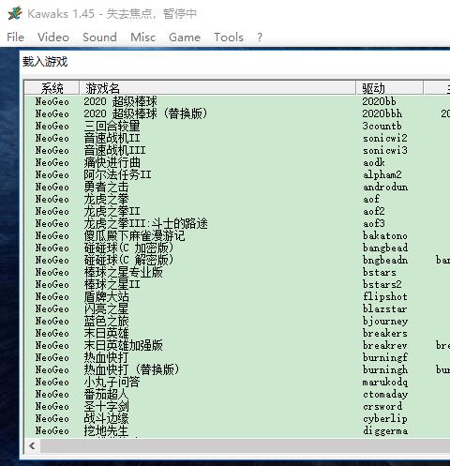
Task: Select the 龙虎之拳III:斗士的路途 row
Action: pos(237,223)
